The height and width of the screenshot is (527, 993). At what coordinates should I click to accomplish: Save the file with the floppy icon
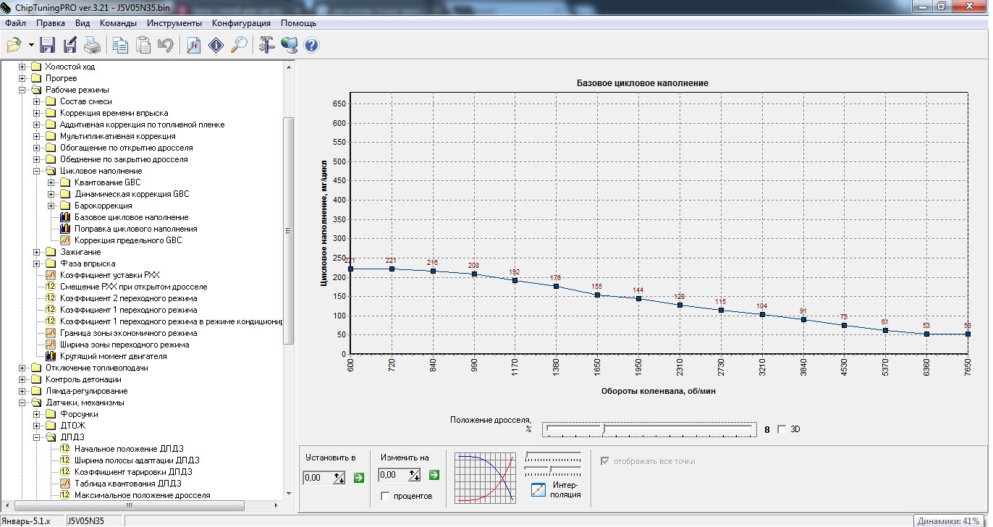coord(48,46)
